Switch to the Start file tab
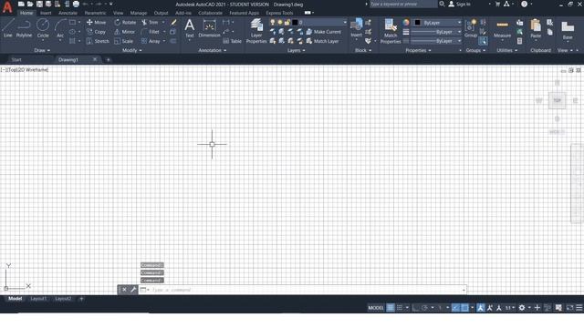This screenshot has height=328, width=584. click(x=16, y=59)
